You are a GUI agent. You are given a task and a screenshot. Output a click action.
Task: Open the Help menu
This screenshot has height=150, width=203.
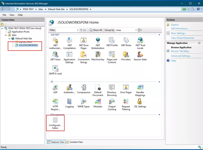tap(20, 15)
